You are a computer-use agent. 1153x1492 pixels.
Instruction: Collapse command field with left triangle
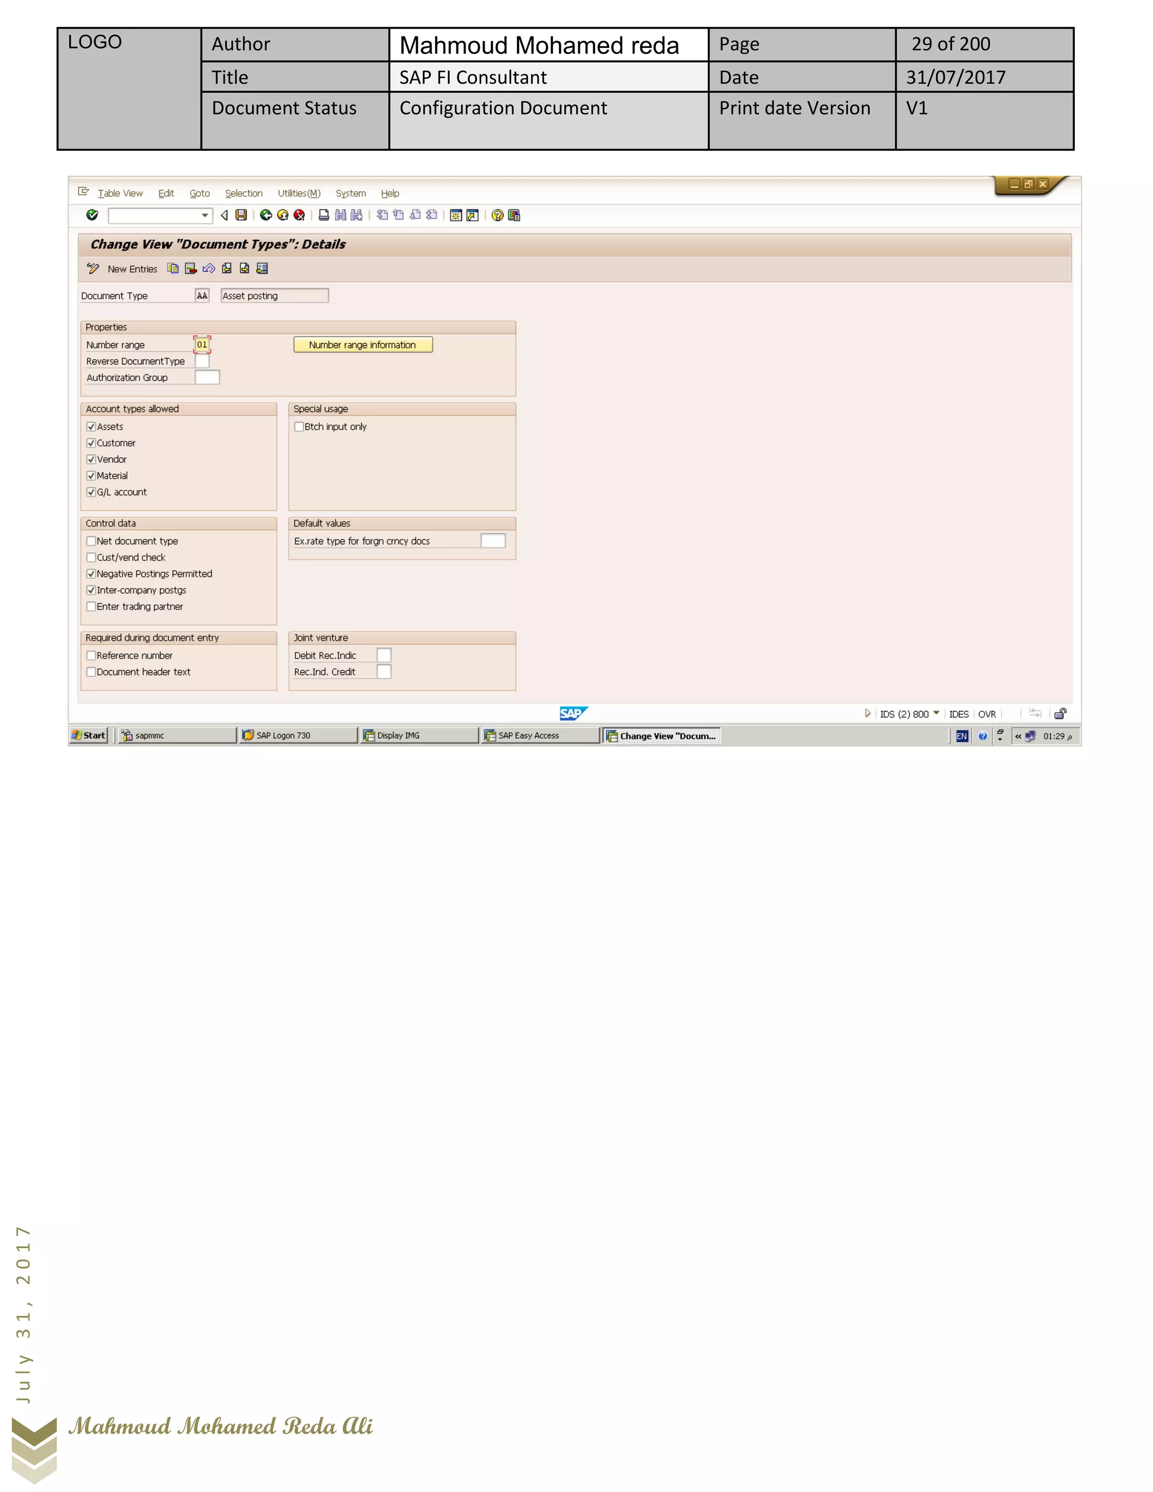[224, 215]
